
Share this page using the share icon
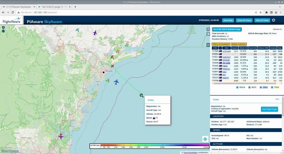[x=256, y=13]
